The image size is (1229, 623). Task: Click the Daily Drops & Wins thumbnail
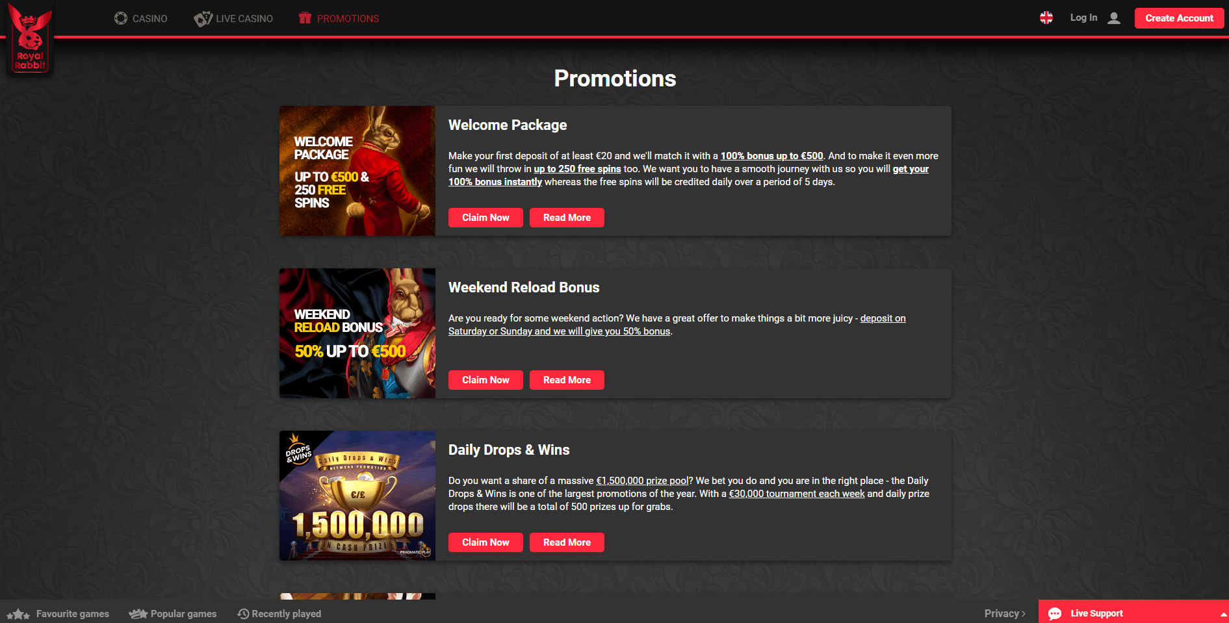357,496
